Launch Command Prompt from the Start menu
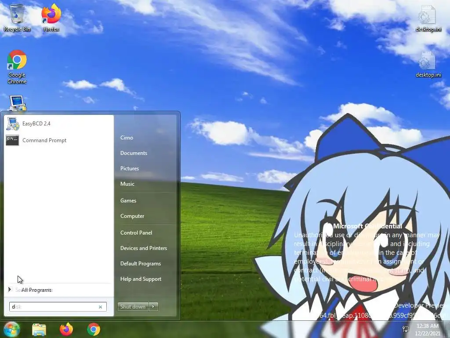The height and width of the screenshot is (338, 450). (58, 140)
